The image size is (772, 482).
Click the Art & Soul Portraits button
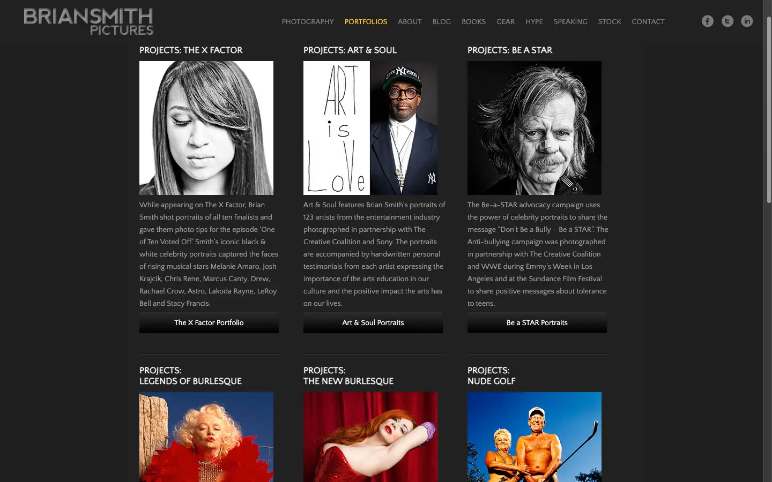(373, 322)
